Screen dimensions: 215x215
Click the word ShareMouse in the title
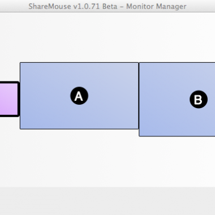pyautogui.click(x=50, y=6)
